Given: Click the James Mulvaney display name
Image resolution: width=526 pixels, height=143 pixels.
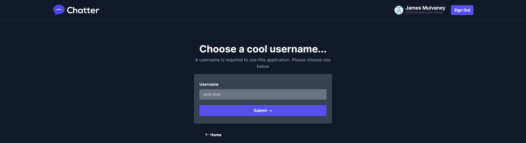Looking at the screenshot, I should 425,8.
